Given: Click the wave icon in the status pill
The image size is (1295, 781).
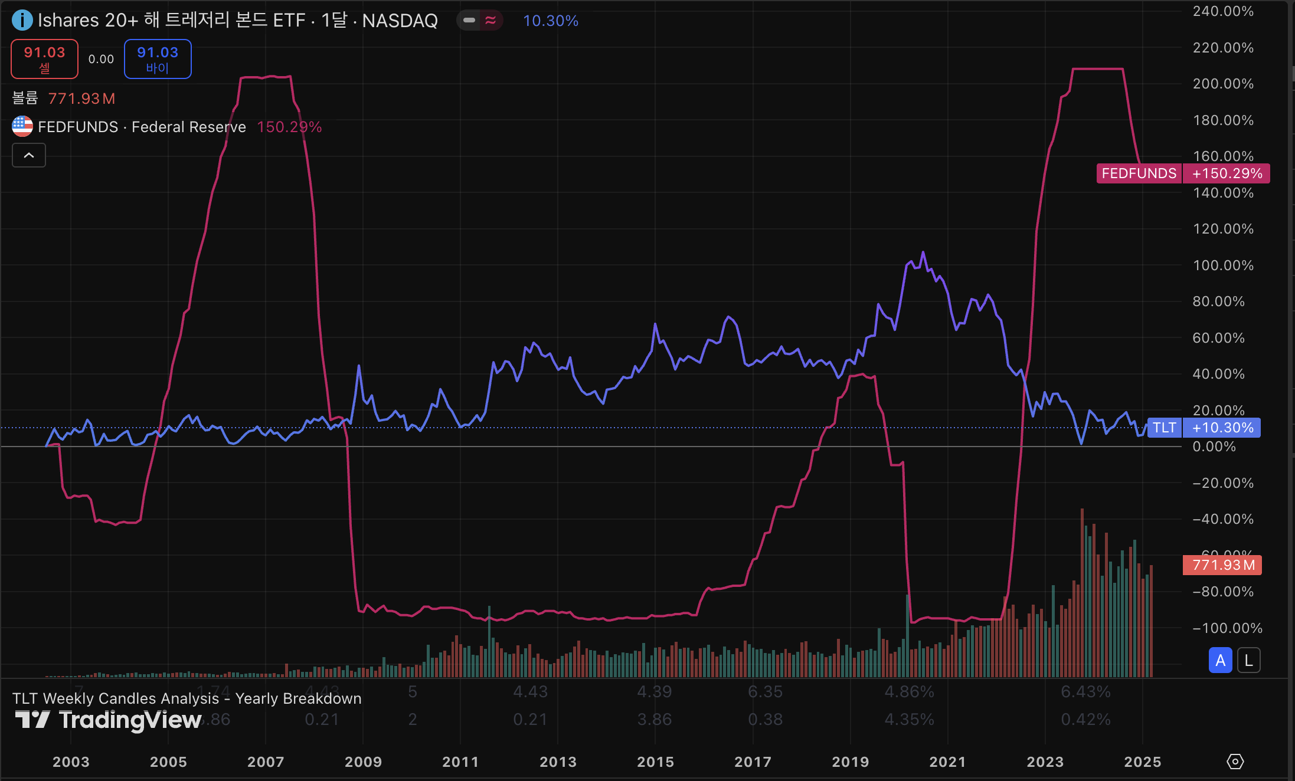Looking at the screenshot, I should [490, 21].
